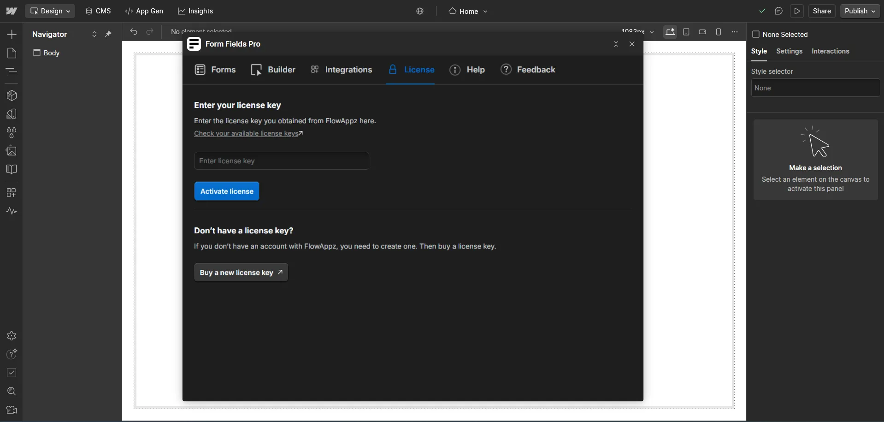Open the CMS book icon panel

(12, 169)
